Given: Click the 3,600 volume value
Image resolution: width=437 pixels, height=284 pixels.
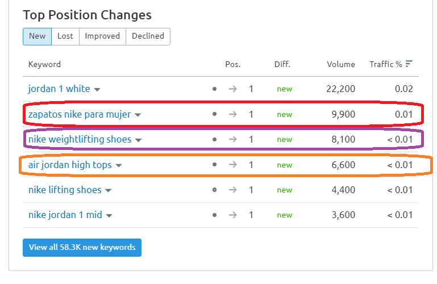Looking at the screenshot, I should (343, 215).
